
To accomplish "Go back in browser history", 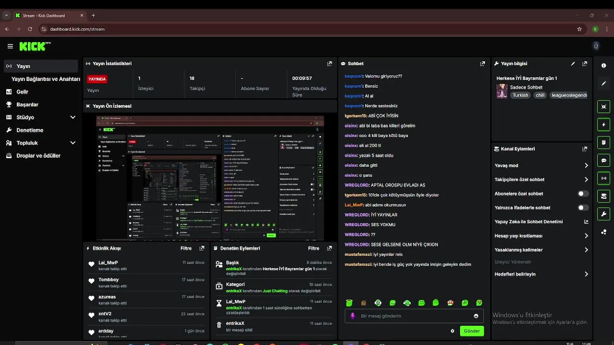I will (7, 29).
